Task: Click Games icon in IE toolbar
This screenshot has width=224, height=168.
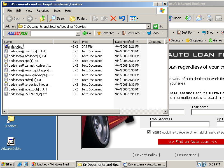Action: pyautogui.click(x=215, y=40)
